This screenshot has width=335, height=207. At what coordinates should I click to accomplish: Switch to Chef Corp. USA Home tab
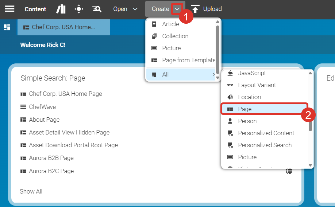tap(63, 27)
